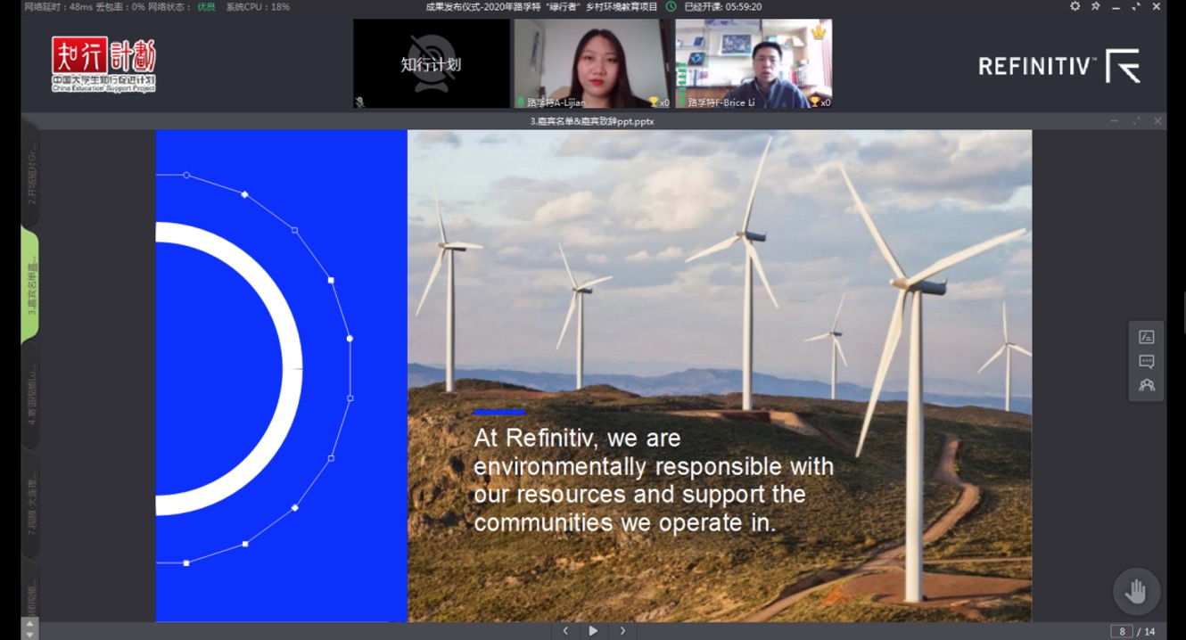Go to the previous slide arrow
This screenshot has width=1186, height=640.
click(x=564, y=630)
